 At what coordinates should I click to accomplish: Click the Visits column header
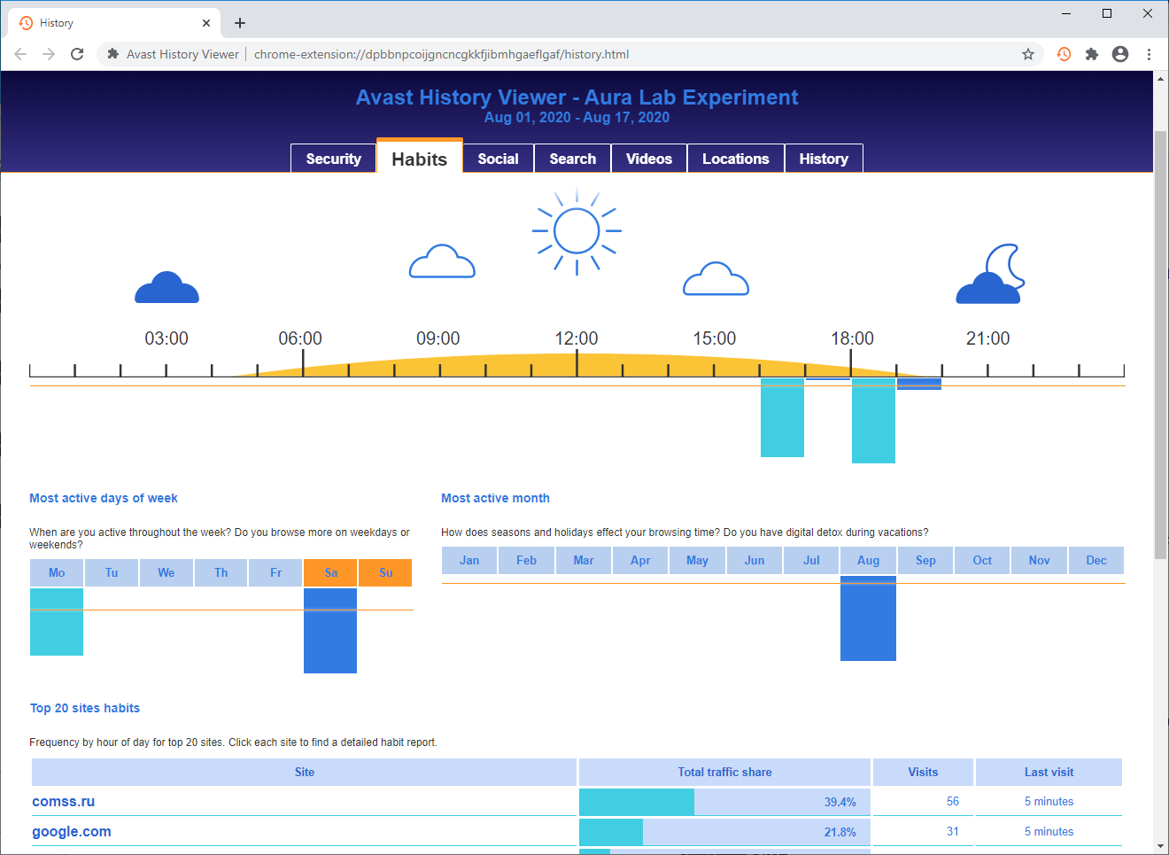click(923, 772)
